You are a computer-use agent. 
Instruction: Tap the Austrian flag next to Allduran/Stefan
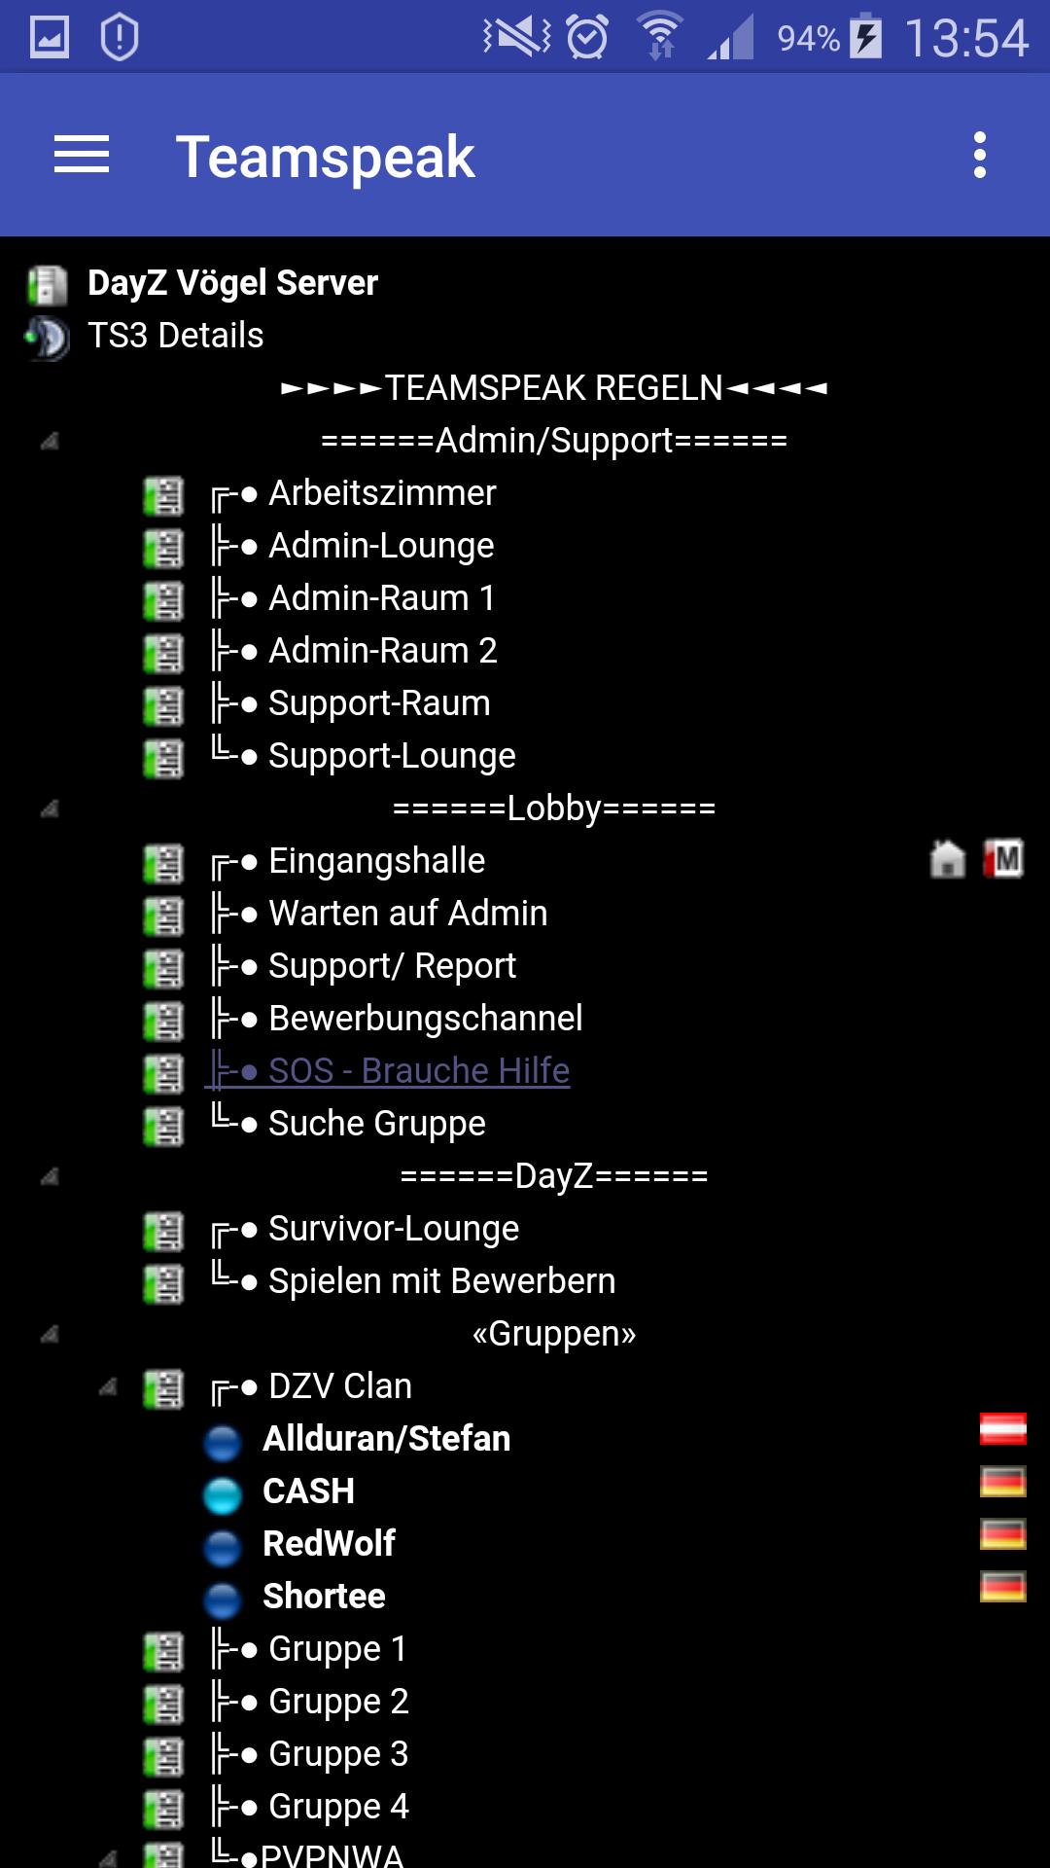(1003, 1429)
